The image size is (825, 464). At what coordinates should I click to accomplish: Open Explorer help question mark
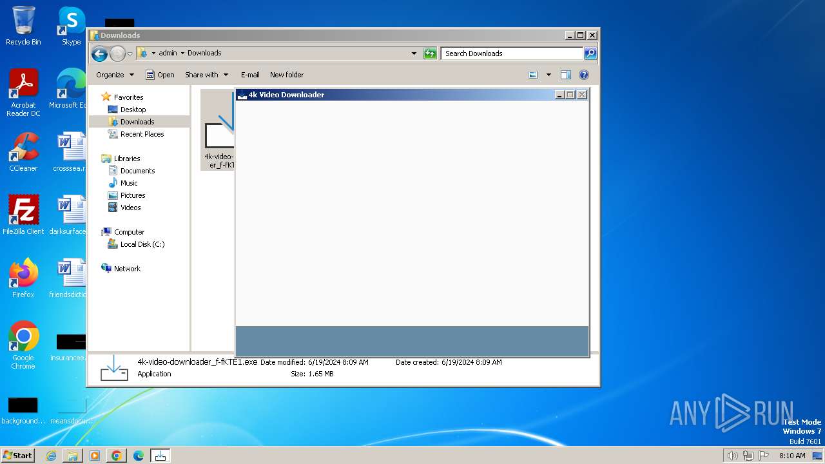pyautogui.click(x=584, y=75)
